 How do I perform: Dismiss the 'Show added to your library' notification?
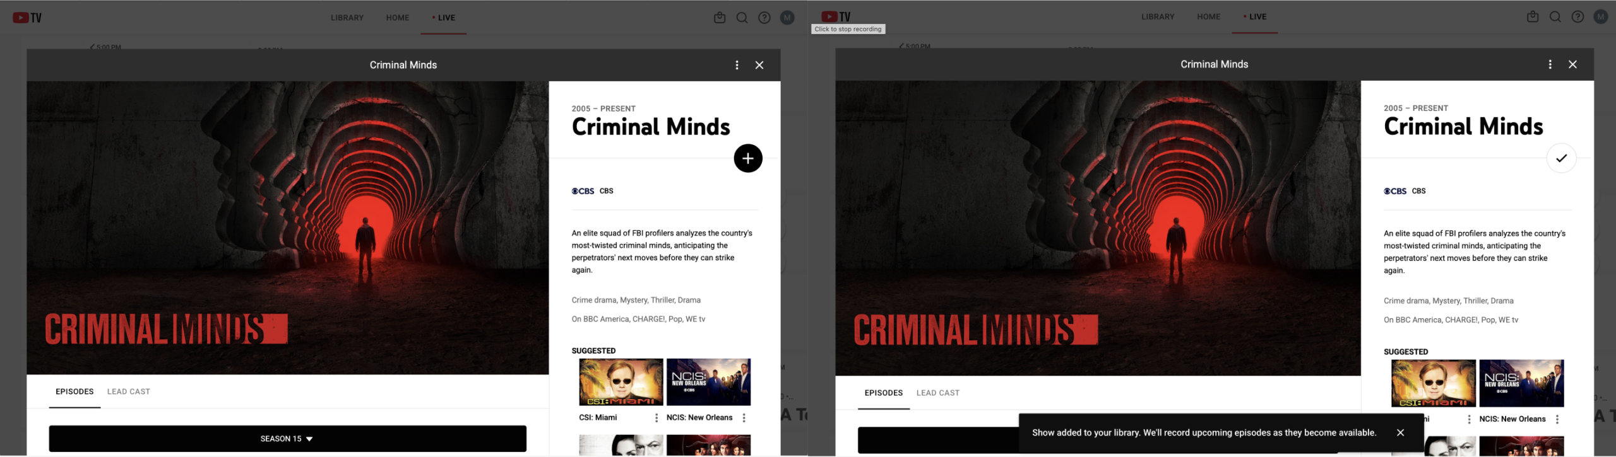tap(1400, 432)
